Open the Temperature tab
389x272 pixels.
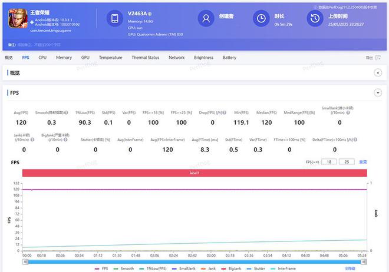tap(111, 58)
